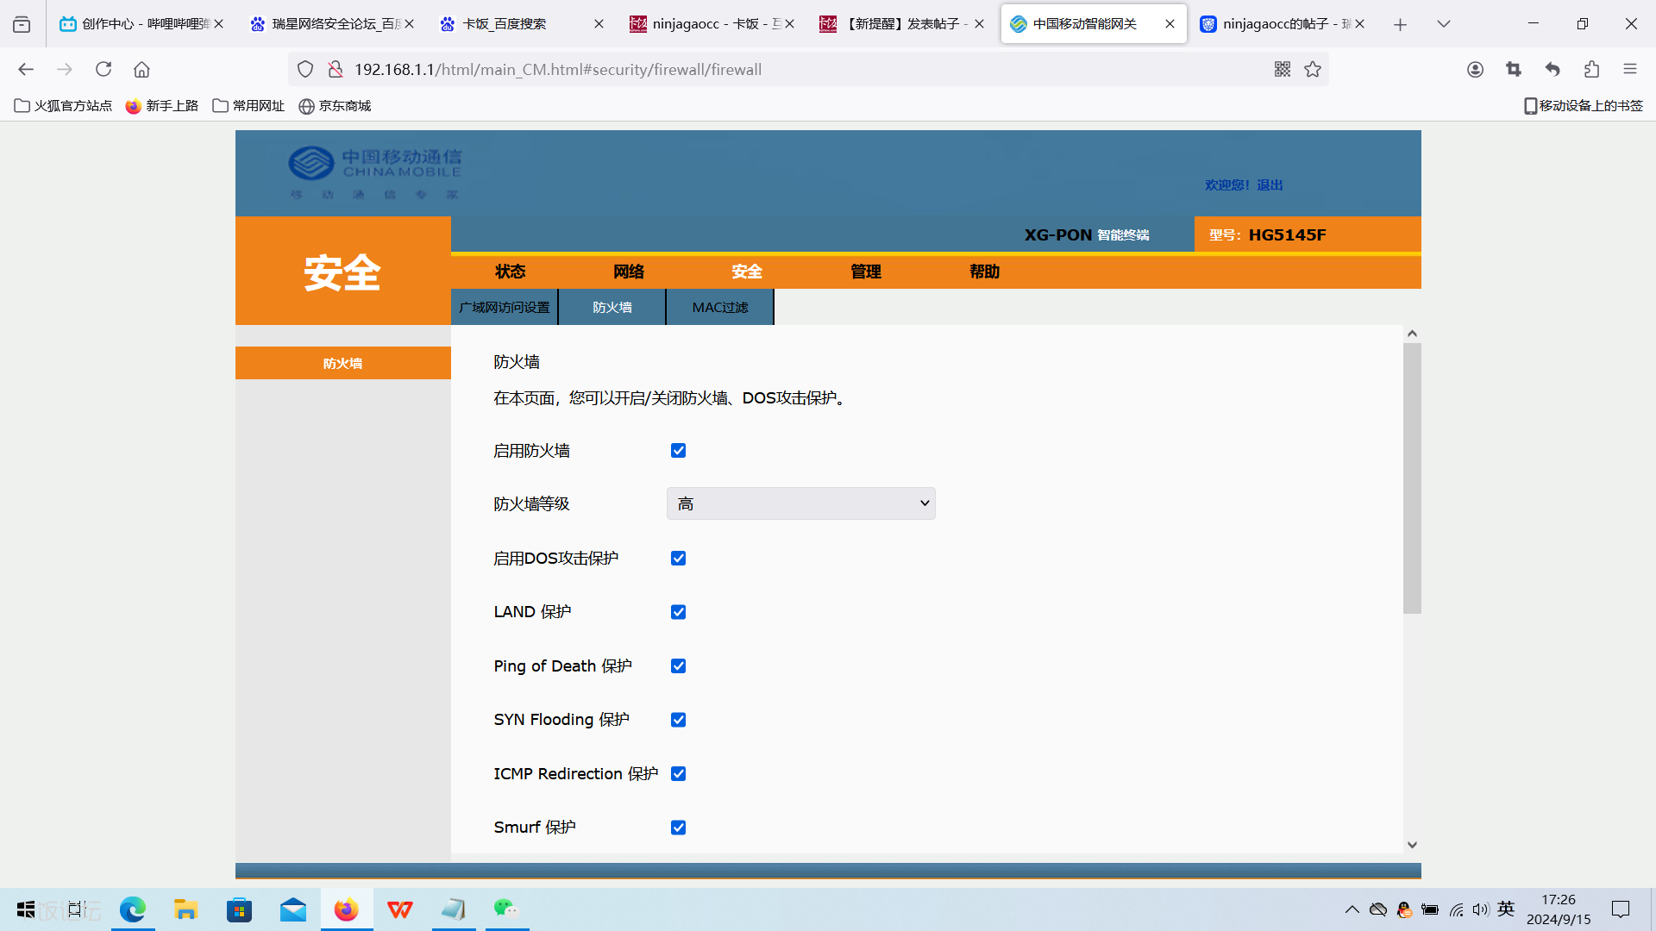
Task: Click the page vertical scrollbar thumb
Action: tap(1412, 478)
